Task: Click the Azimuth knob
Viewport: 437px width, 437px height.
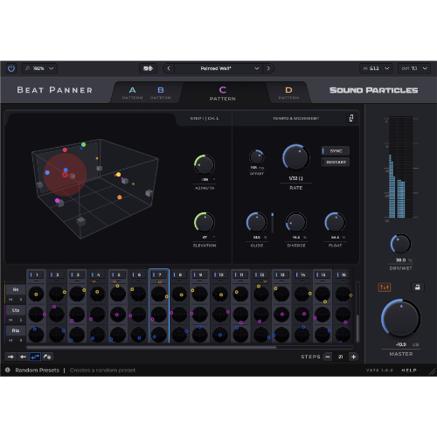Action: click(205, 164)
